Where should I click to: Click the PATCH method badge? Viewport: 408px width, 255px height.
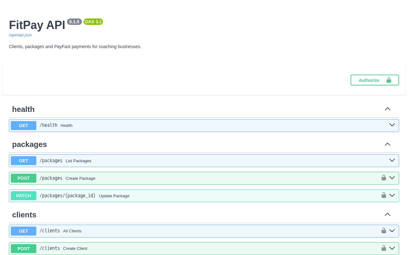click(x=24, y=196)
